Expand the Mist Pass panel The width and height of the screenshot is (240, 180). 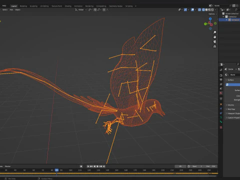pos(230,109)
